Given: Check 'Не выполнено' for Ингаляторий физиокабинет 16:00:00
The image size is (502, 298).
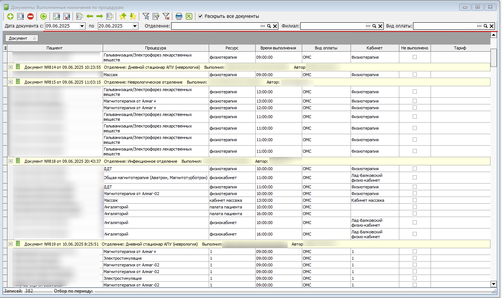Looking at the screenshot, I should [x=415, y=234].
